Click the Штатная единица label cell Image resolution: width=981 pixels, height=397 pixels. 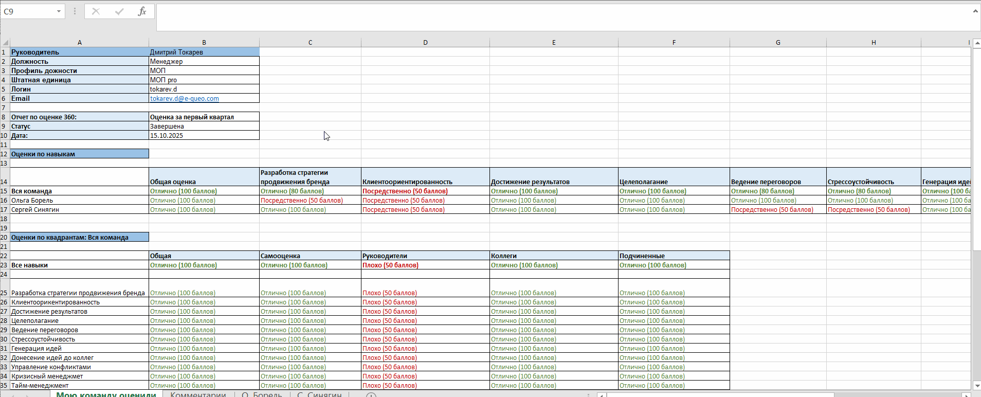[80, 80]
